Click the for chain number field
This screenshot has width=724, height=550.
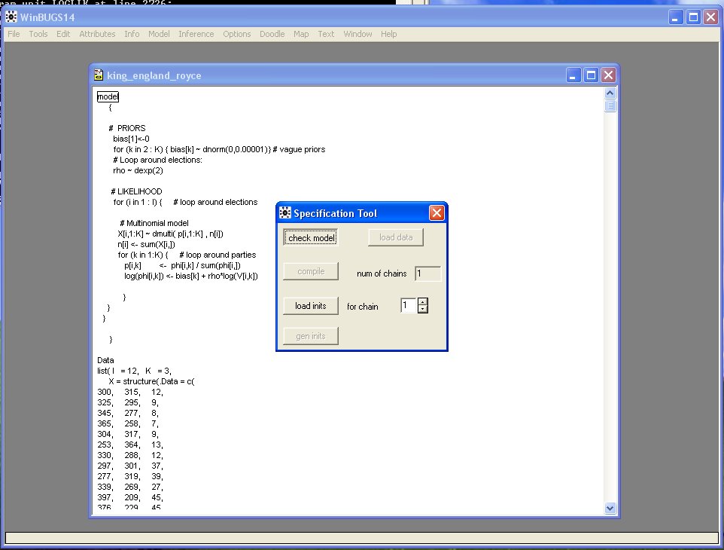(407, 306)
